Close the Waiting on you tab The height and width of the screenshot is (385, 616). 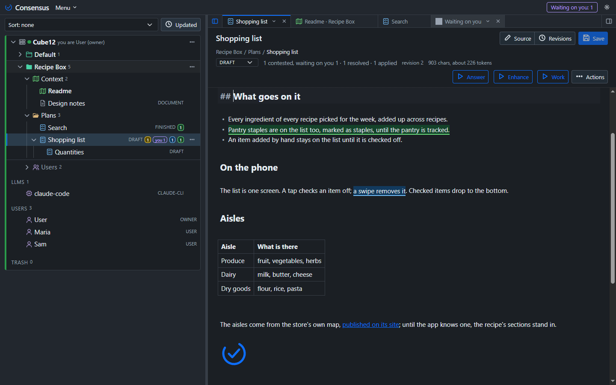click(x=498, y=21)
